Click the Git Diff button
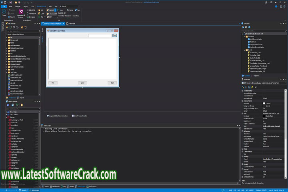 click(x=49, y=17)
